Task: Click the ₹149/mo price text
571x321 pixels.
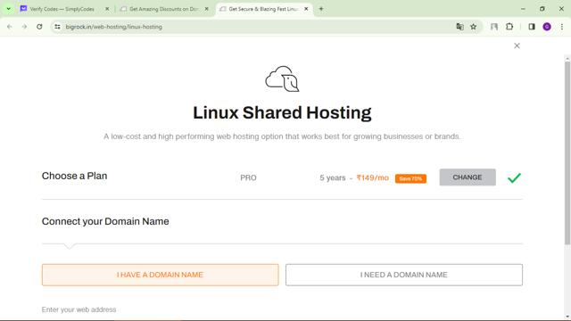Action: [x=373, y=177]
